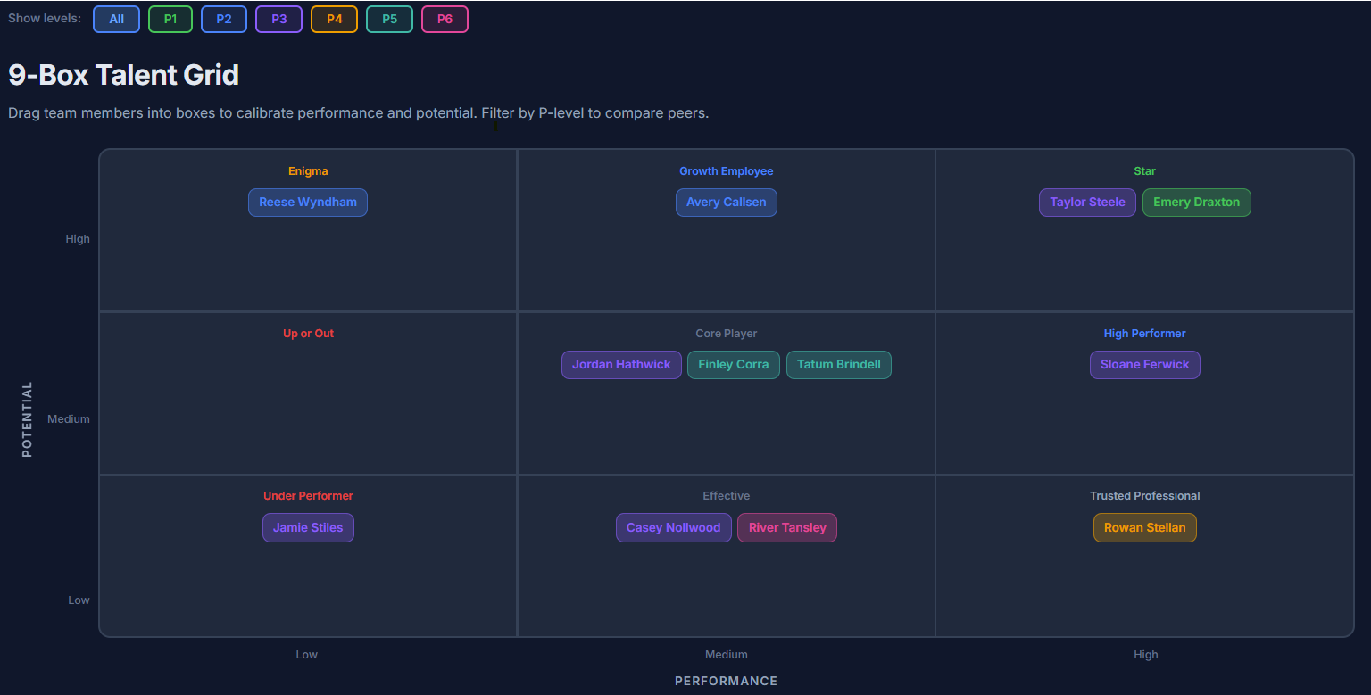
Task: Toggle the P6 level filter
Action: [445, 19]
